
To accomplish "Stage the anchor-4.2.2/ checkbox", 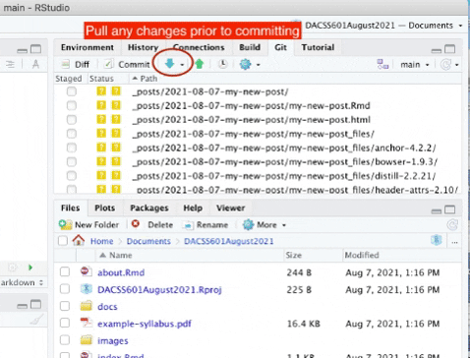I will [x=72, y=148].
